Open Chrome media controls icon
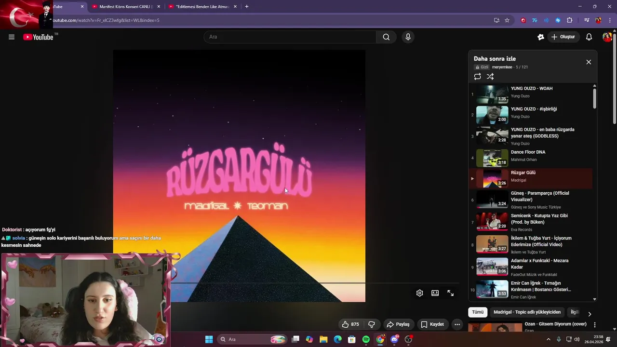This screenshot has height=347, width=617. [x=587, y=20]
